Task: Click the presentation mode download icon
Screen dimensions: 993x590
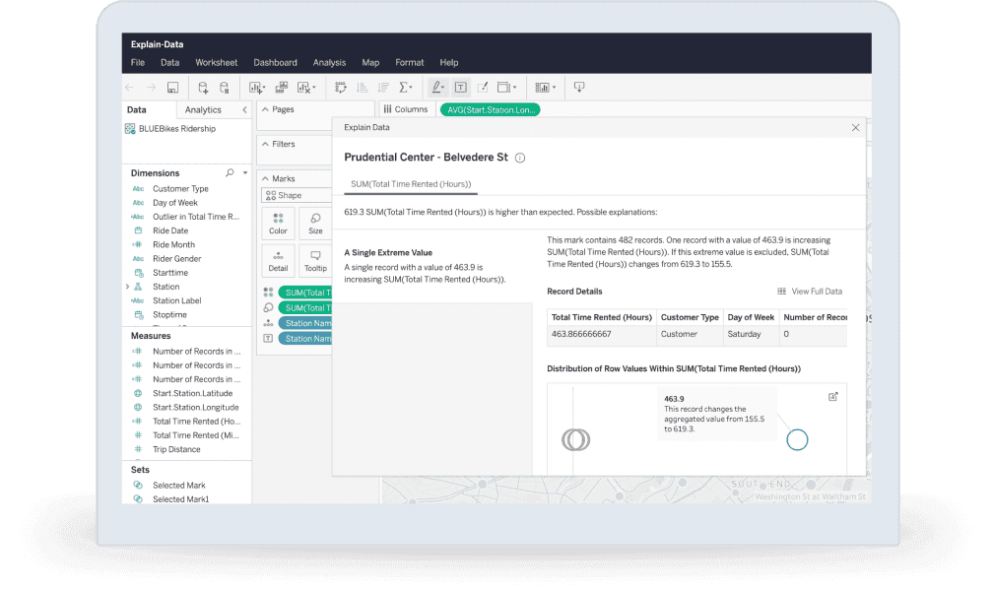Action: coord(579,88)
